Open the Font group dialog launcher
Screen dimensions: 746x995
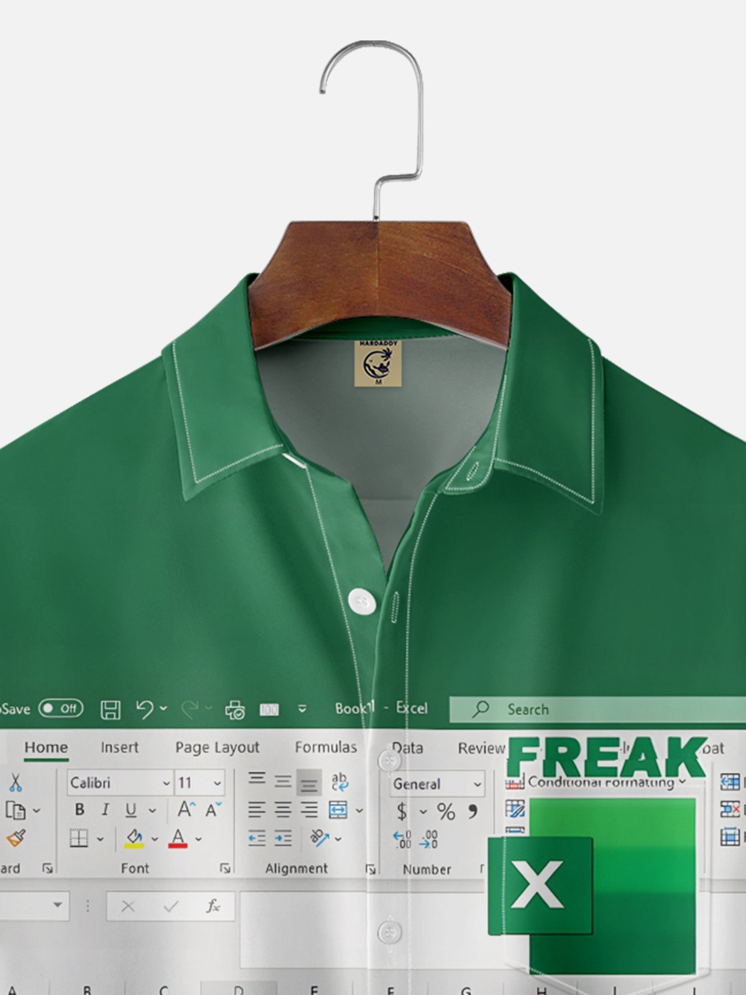point(225,868)
